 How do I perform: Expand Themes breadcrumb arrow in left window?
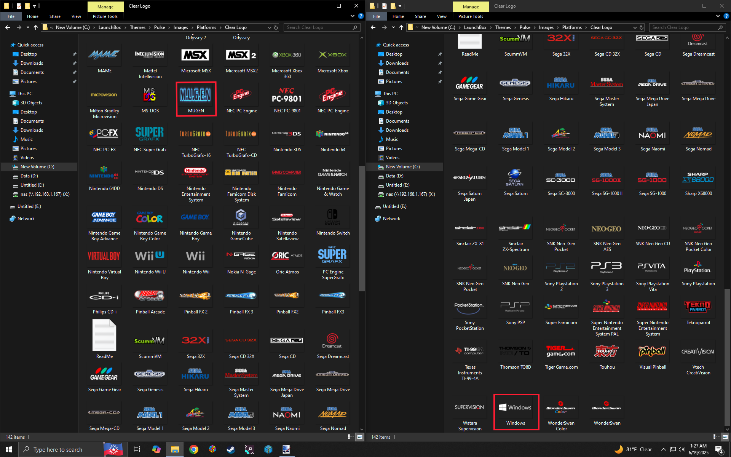click(150, 27)
